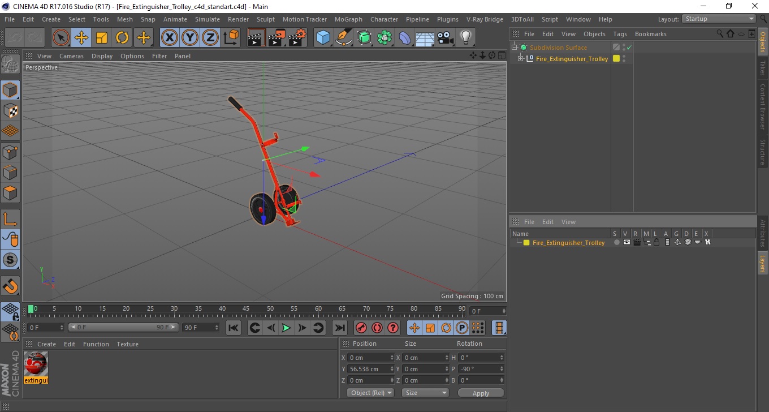
Task: Switch to Texture mode in left toolbar
Action: (10, 110)
